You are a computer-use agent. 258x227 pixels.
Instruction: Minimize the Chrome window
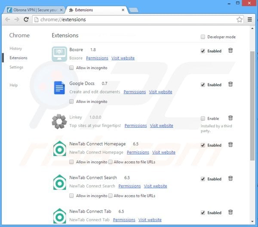(229, 3)
